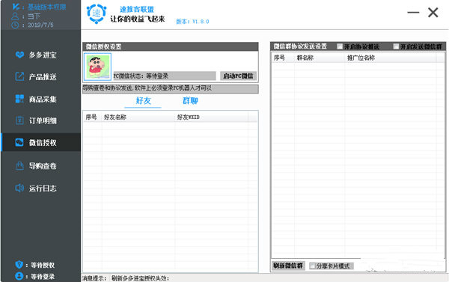Click the 消息提示 status bar message
449x282 pixels.
(x=126, y=278)
